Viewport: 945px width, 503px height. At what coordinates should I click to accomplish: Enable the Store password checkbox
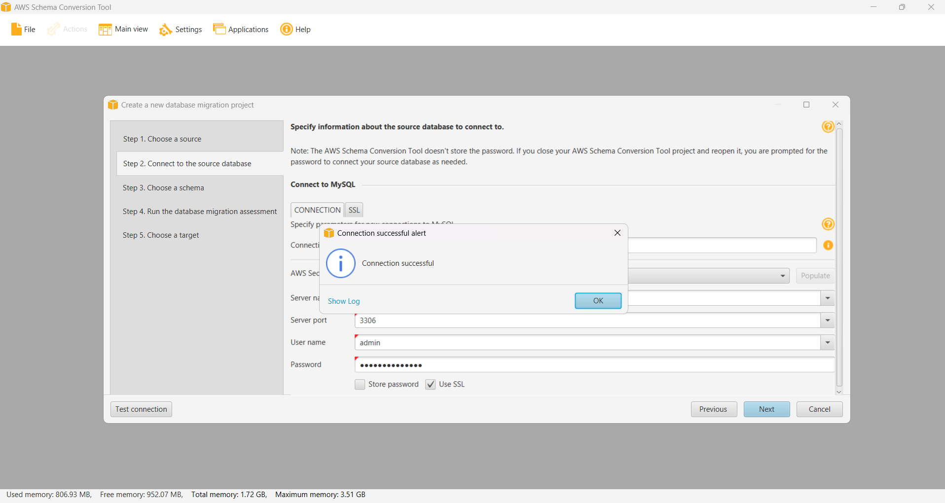coord(360,384)
